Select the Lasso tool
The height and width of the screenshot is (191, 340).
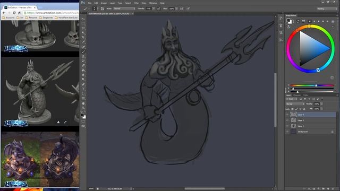coord(83,28)
